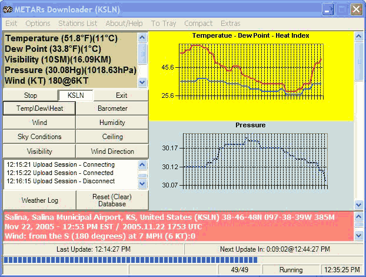
Task: Click the graphs panel scrollbar thumb
Action: coord(359,61)
